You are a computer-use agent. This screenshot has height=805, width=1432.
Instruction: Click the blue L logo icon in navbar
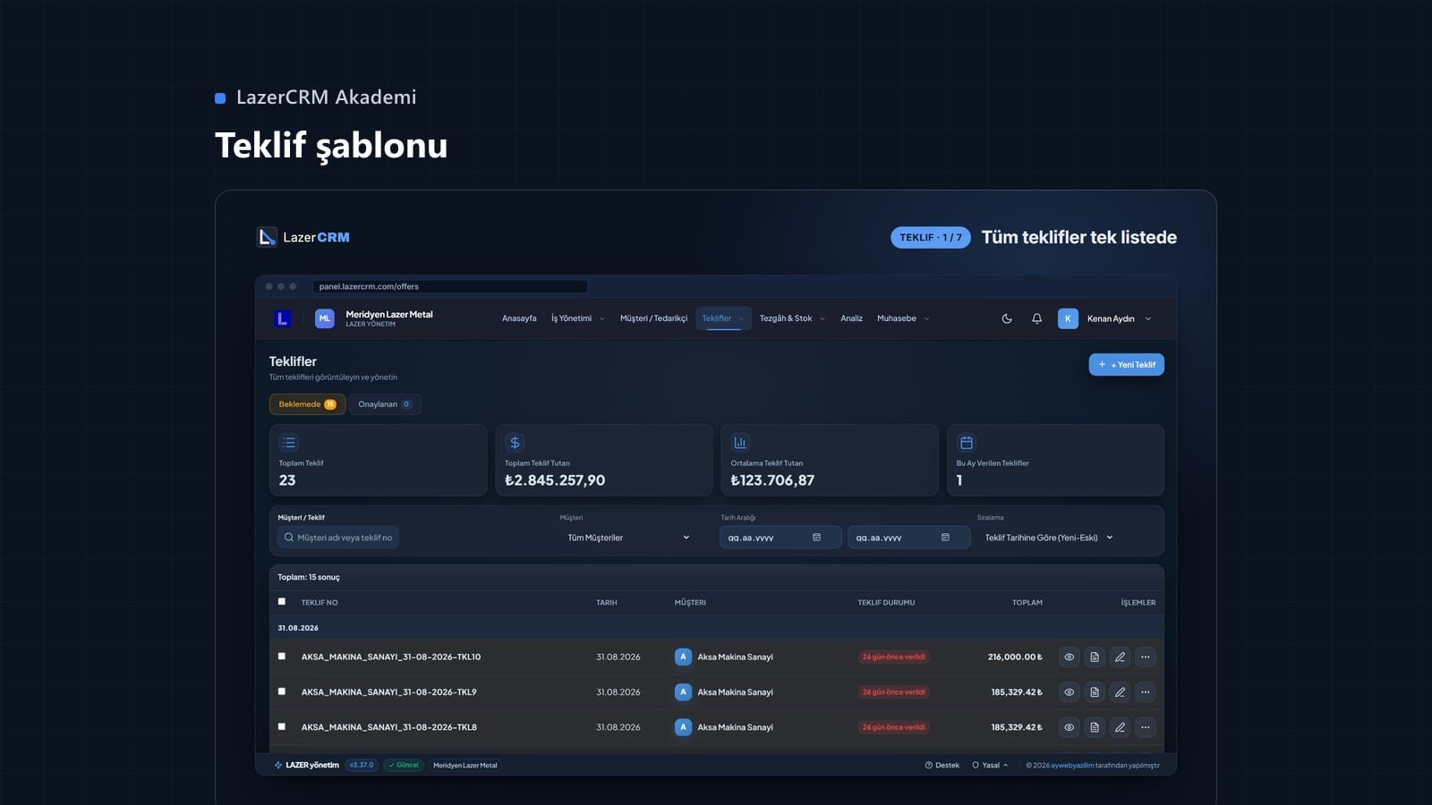pos(282,318)
